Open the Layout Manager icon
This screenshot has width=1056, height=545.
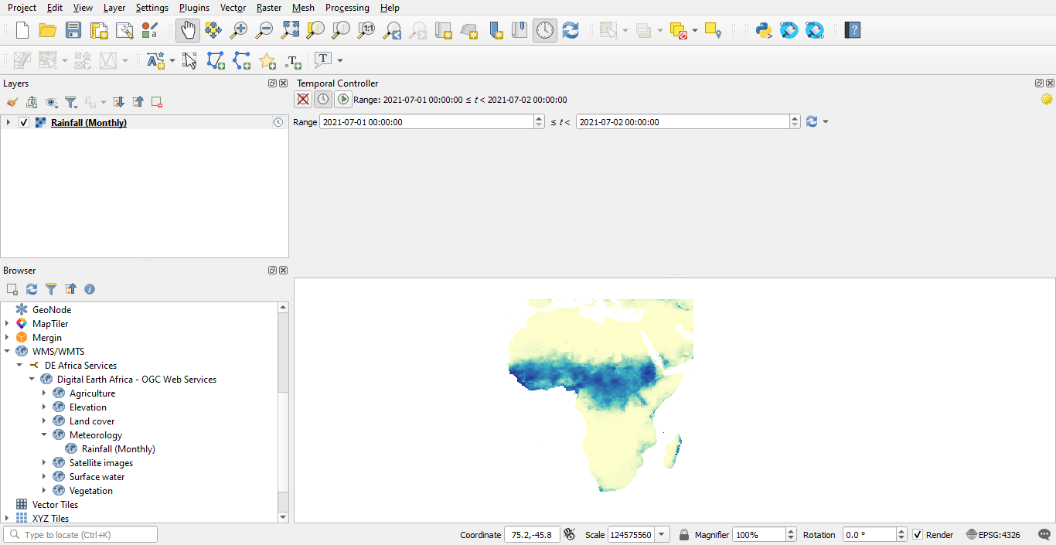[124, 30]
